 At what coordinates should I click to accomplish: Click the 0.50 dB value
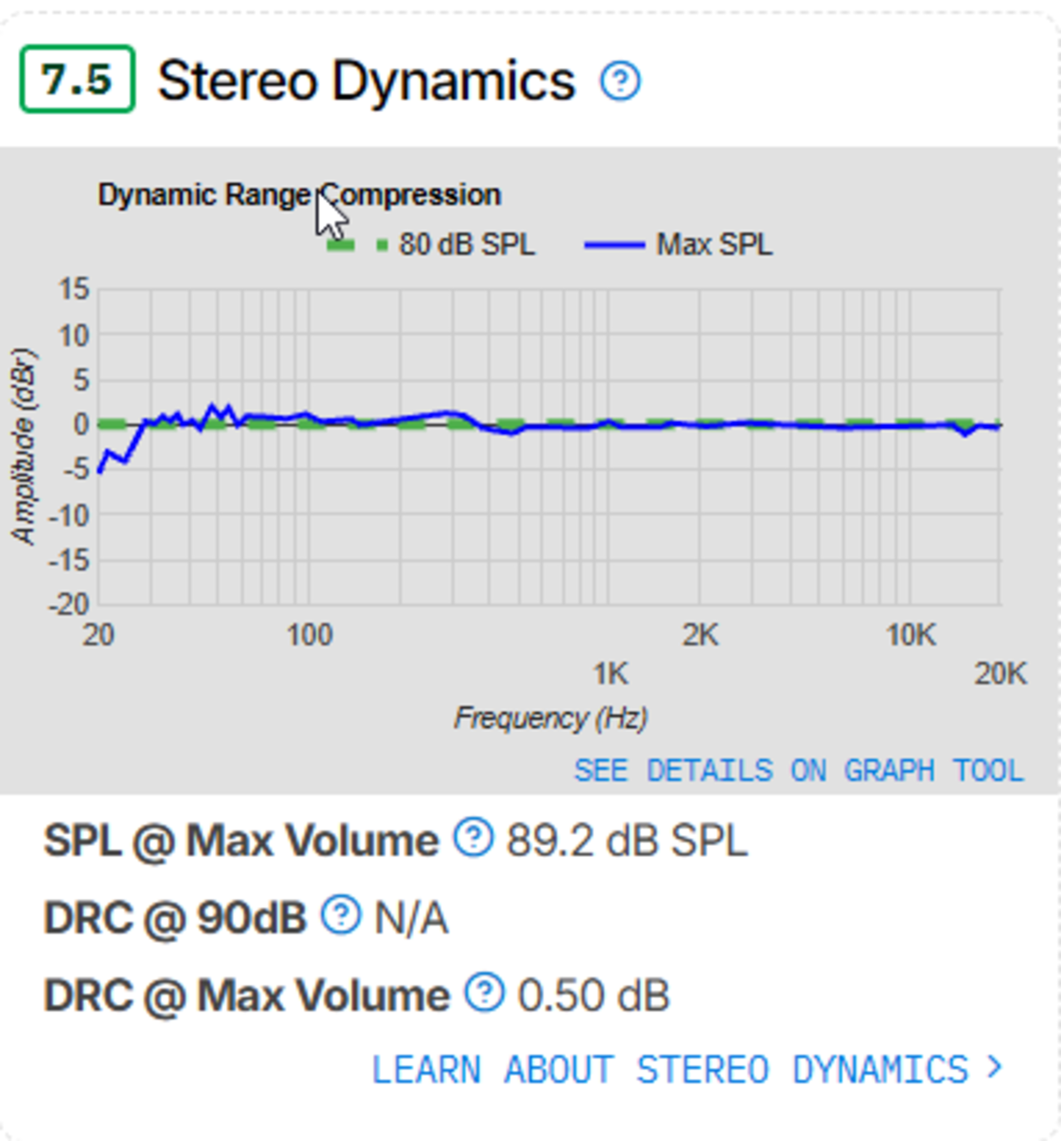click(594, 995)
